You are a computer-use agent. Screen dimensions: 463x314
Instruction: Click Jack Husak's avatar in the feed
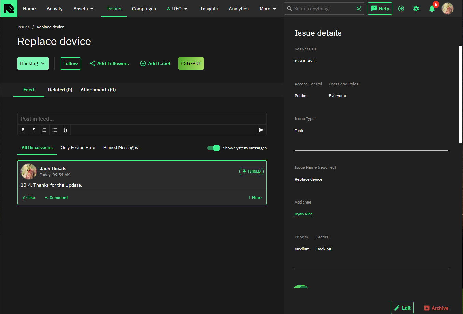click(29, 171)
